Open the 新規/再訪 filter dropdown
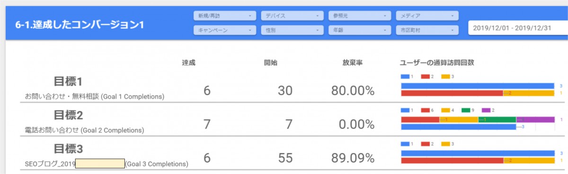This screenshot has height=174, width=568. (x=224, y=16)
